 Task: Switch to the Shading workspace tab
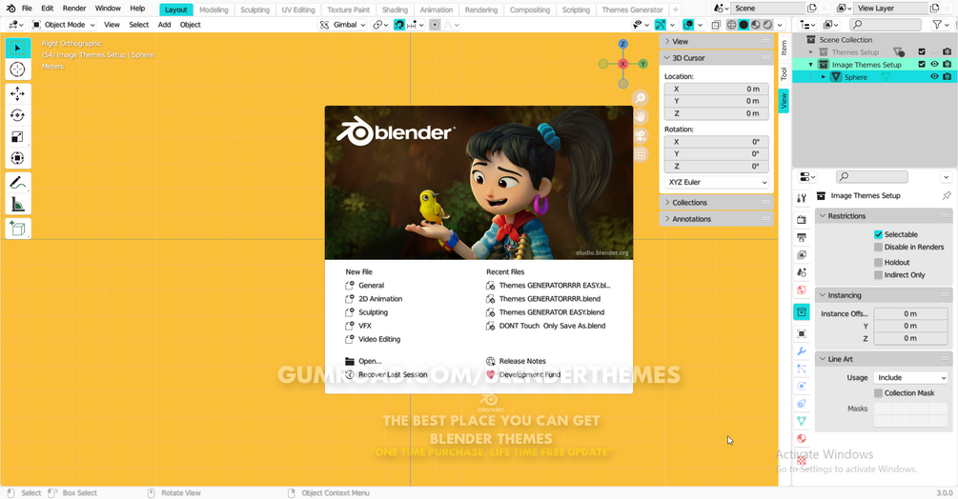[395, 10]
